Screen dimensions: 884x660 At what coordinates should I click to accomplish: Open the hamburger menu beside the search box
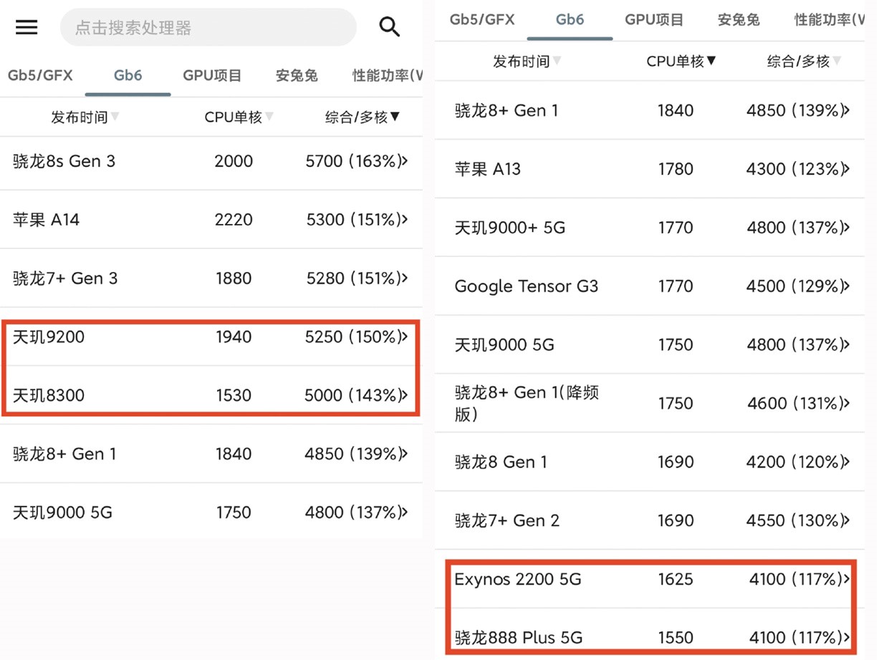click(x=27, y=28)
